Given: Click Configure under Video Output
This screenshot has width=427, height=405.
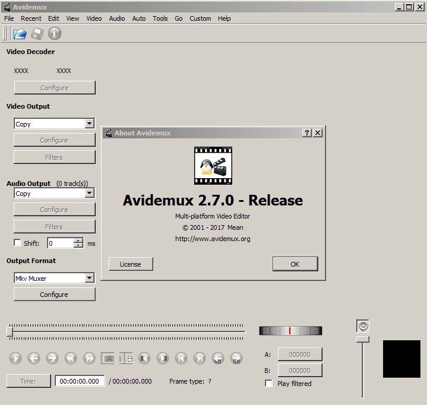Looking at the screenshot, I should [x=55, y=140].
